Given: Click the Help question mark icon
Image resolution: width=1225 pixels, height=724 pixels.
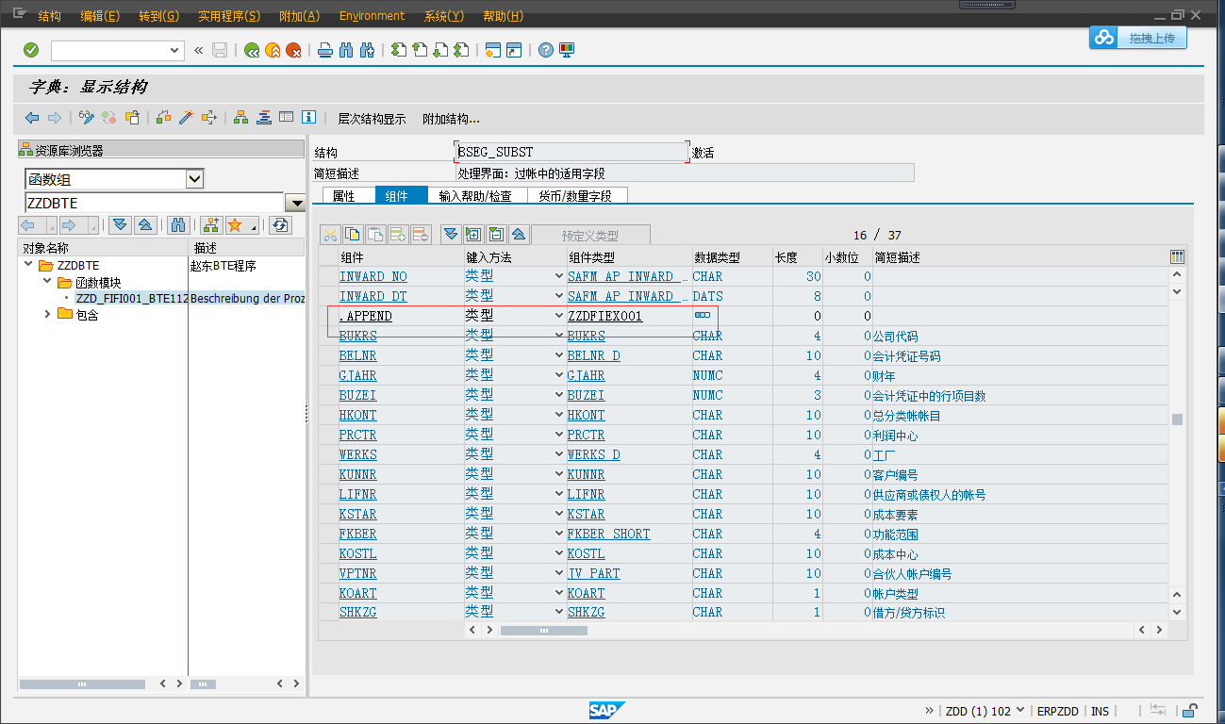Looking at the screenshot, I should pyautogui.click(x=545, y=49).
